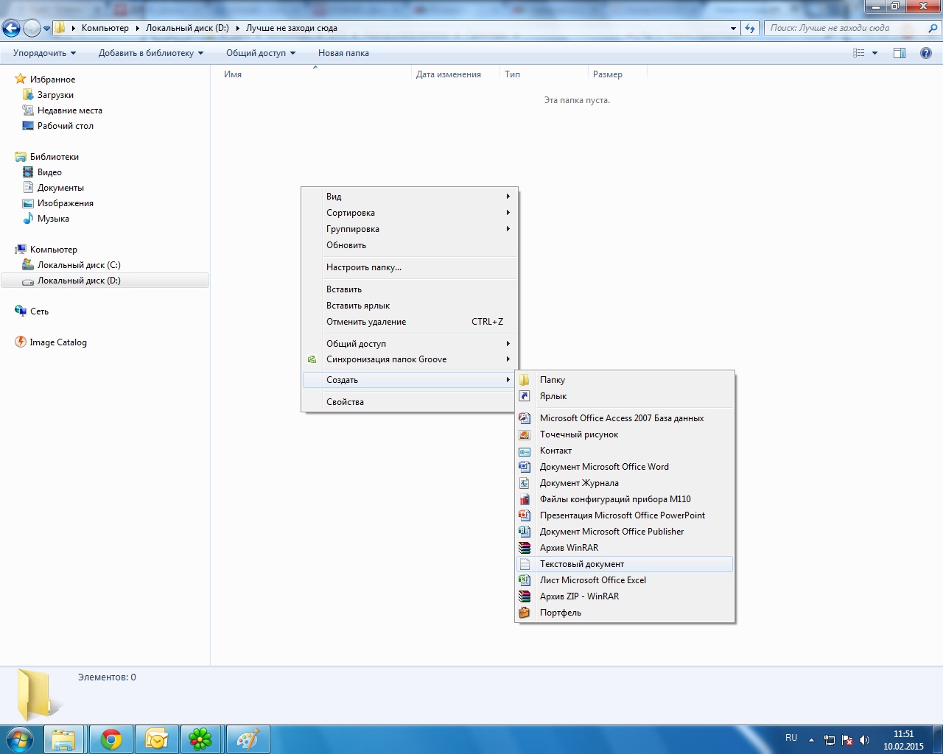Sort by the Дата изменения column header
The width and height of the screenshot is (943, 754).
pos(448,74)
